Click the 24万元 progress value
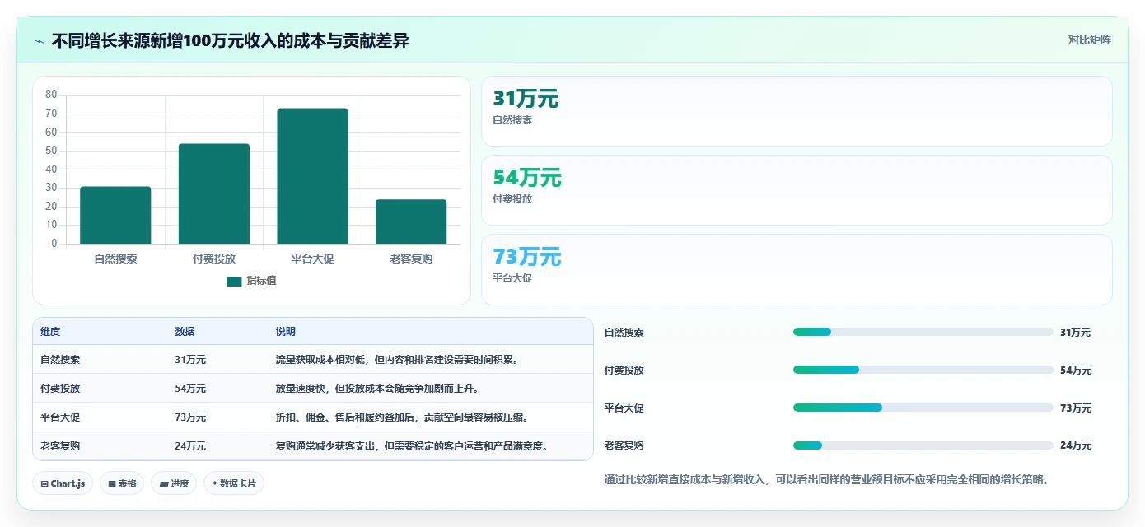The width and height of the screenshot is (1145, 527). click(1076, 445)
